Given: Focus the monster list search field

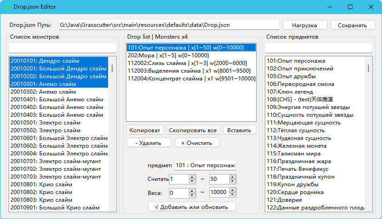Looking at the screenshot, I should click(x=63, y=48).
